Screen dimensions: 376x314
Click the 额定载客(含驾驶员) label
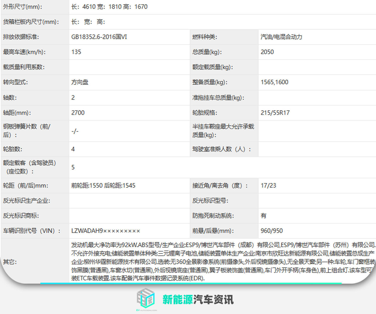tap(30, 167)
